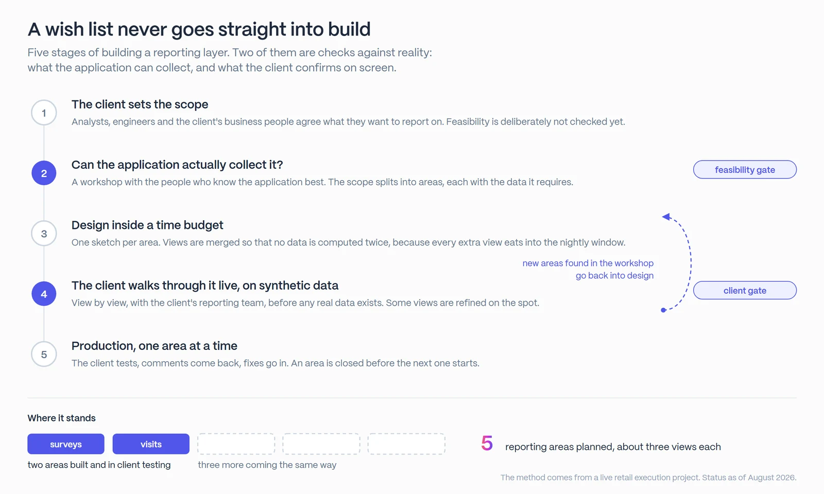Viewport: 824px width, 494px height.
Task: Click the dot at dashed arrow start
Action: point(663,310)
